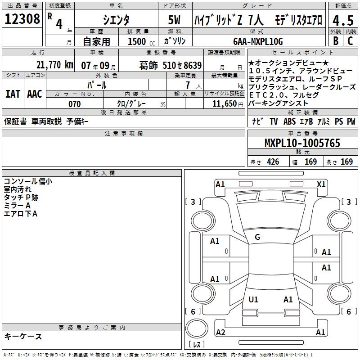Select registration number 葛飾 510 せ 8639
Viewport: 360px width, 360px height.
[x=171, y=65]
